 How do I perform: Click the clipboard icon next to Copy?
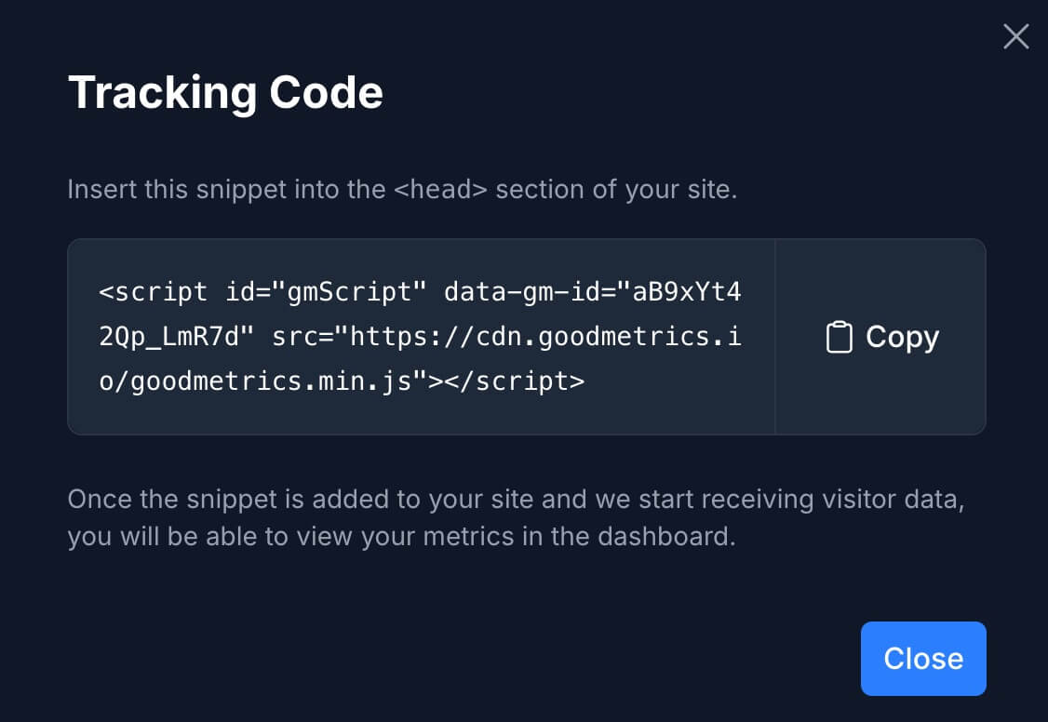tap(839, 337)
